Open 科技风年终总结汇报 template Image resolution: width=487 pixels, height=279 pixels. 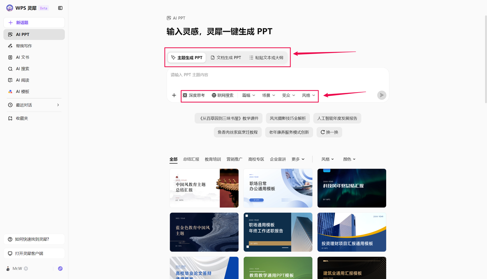(x=352, y=188)
